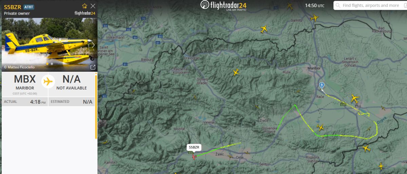This screenshot has height=174, width=407.
Task: Show next aircraft photo with chevron arrow
Action: (x=93, y=45)
